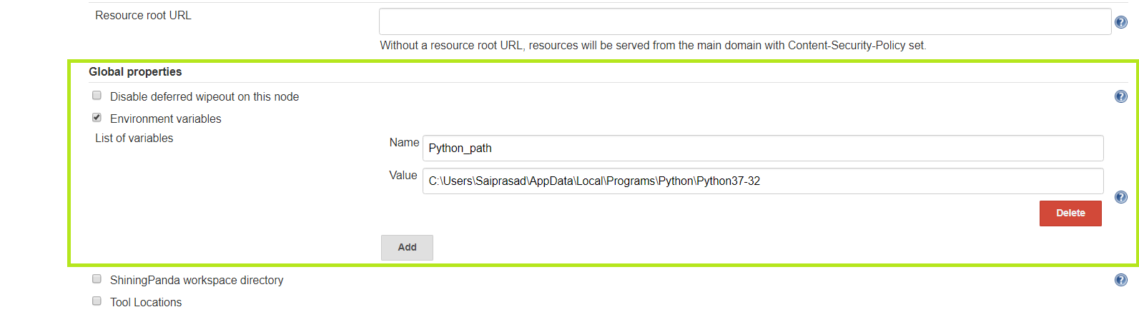The height and width of the screenshot is (317, 1139).
Task: Delete the Python_path environment variable
Action: click(x=1070, y=213)
